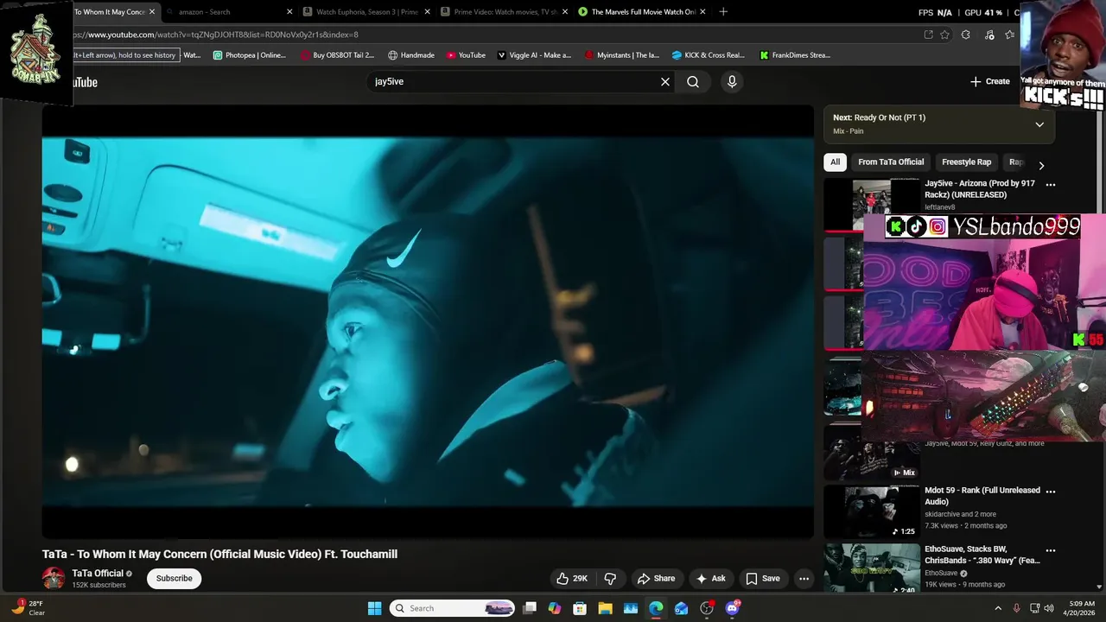
Task: Click the browser extensions puzzle icon
Action: [965, 35]
